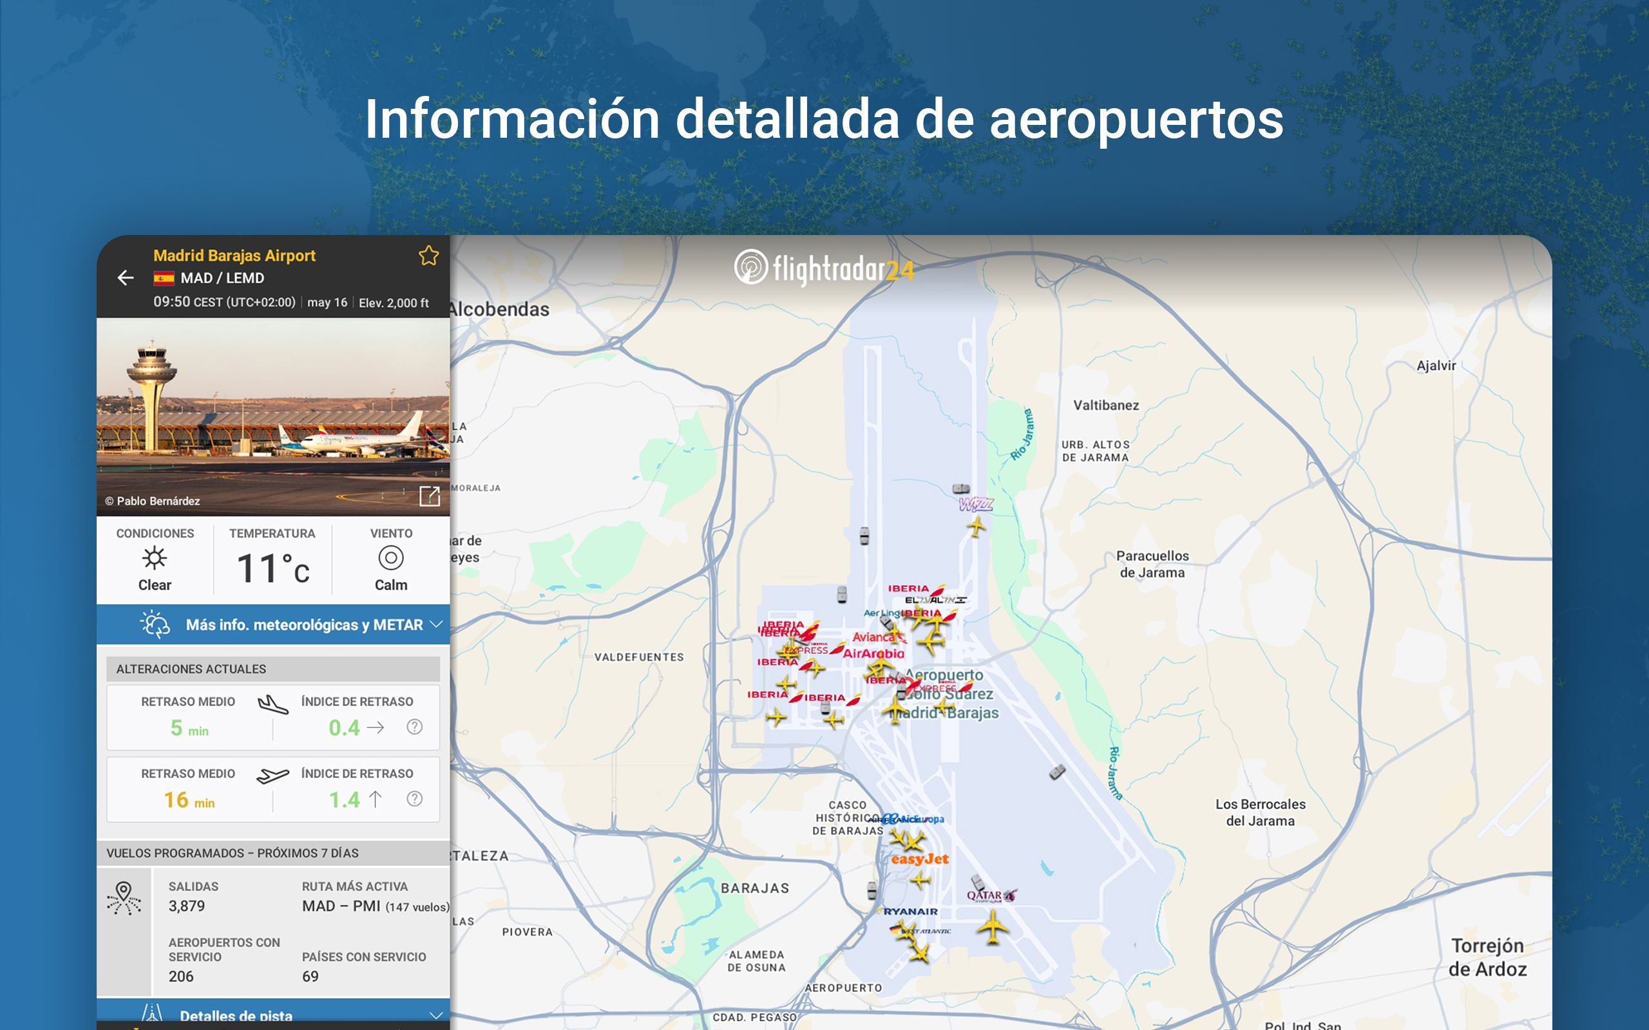The image size is (1649, 1030).
Task: Tap airports served count 206
Action: [x=181, y=976]
